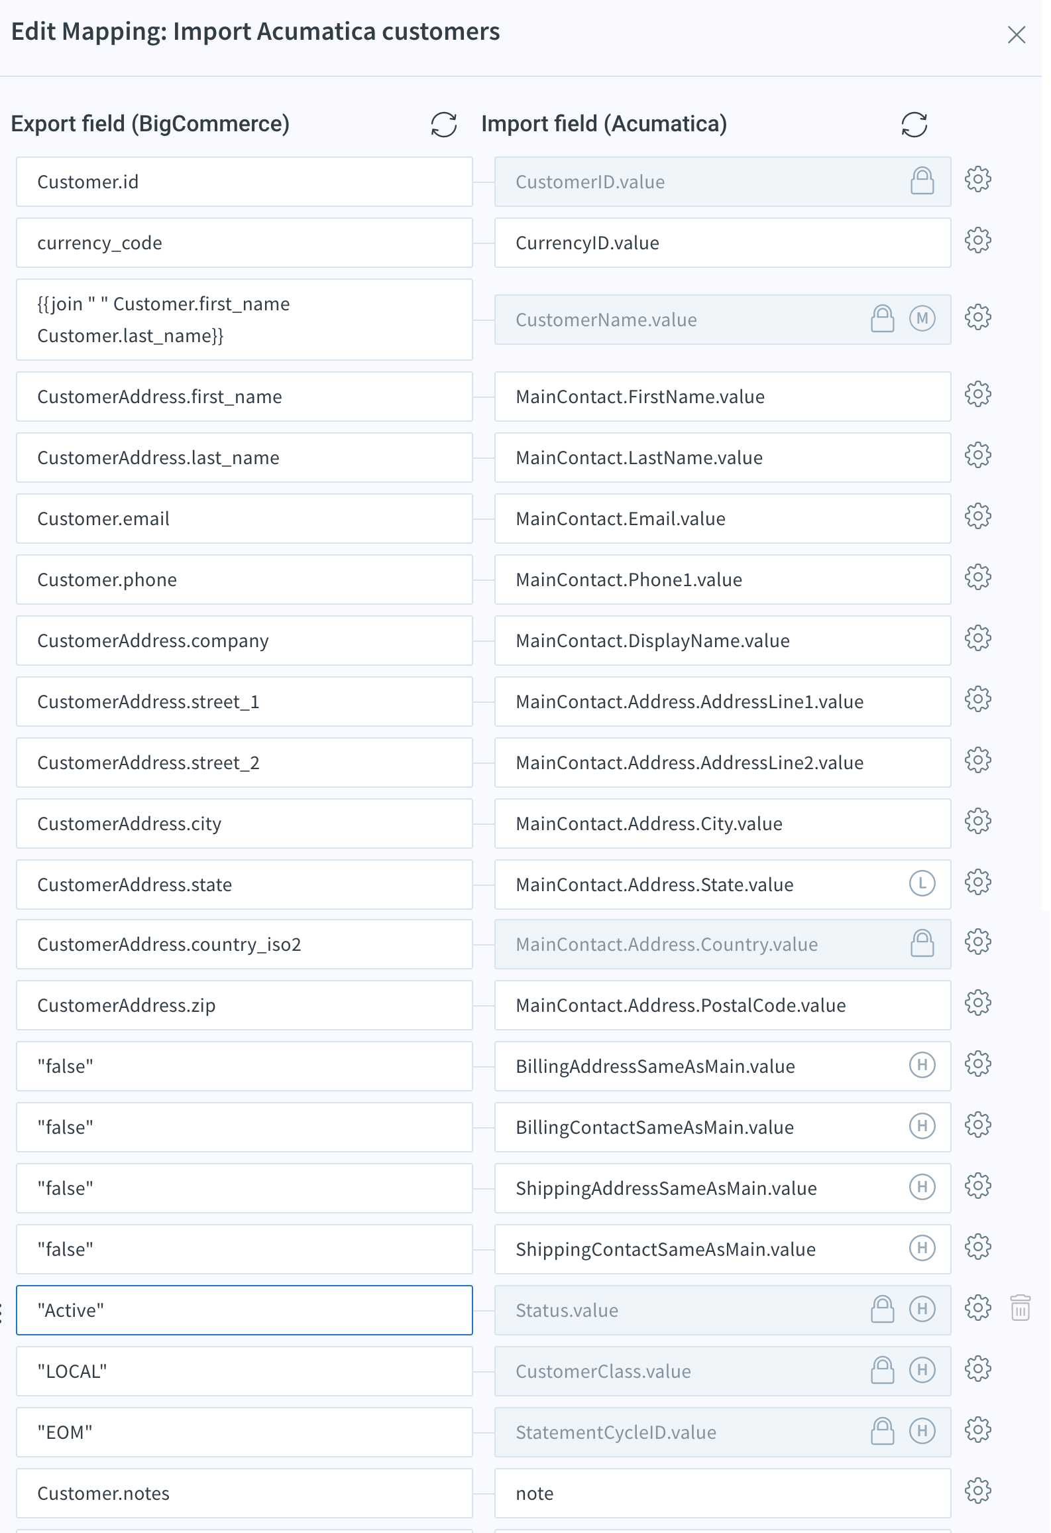Click the currency_code export field
Viewport: 1051px width, 1533px height.
click(x=245, y=243)
